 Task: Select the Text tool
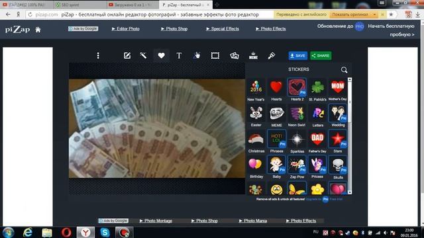tap(179, 56)
